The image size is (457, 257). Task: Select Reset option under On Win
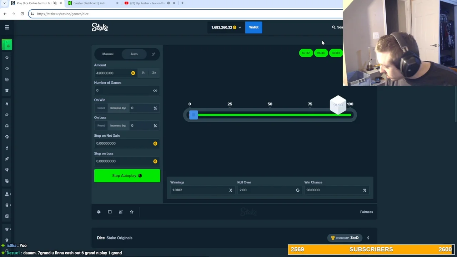101,108
